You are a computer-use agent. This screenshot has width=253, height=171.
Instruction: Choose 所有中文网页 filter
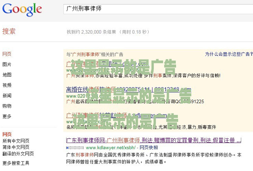[x=16, y=141]
